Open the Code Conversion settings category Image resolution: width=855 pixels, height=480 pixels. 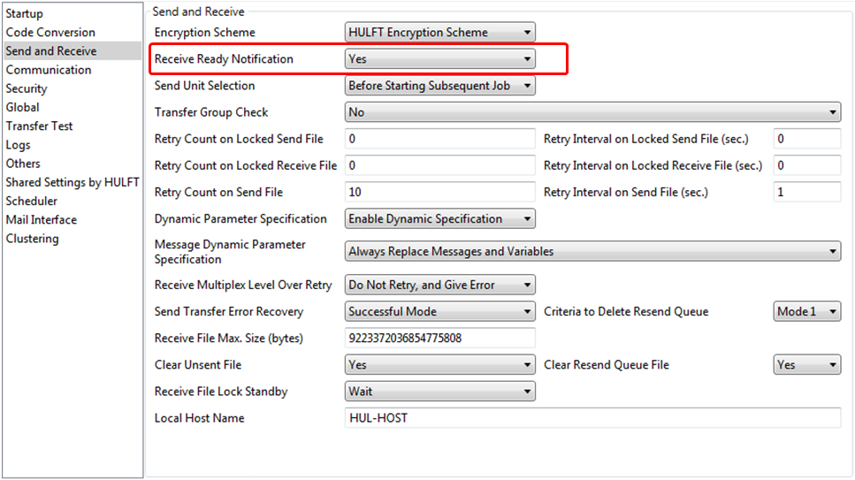point(50,33)
